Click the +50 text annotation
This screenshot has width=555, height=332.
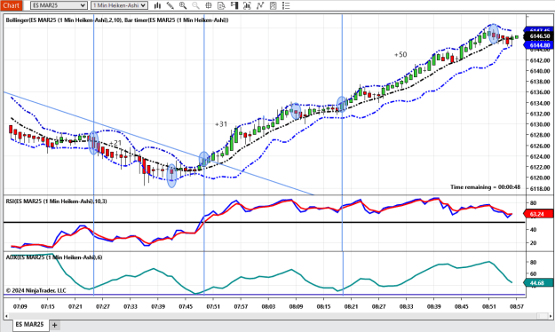(400, 54)
